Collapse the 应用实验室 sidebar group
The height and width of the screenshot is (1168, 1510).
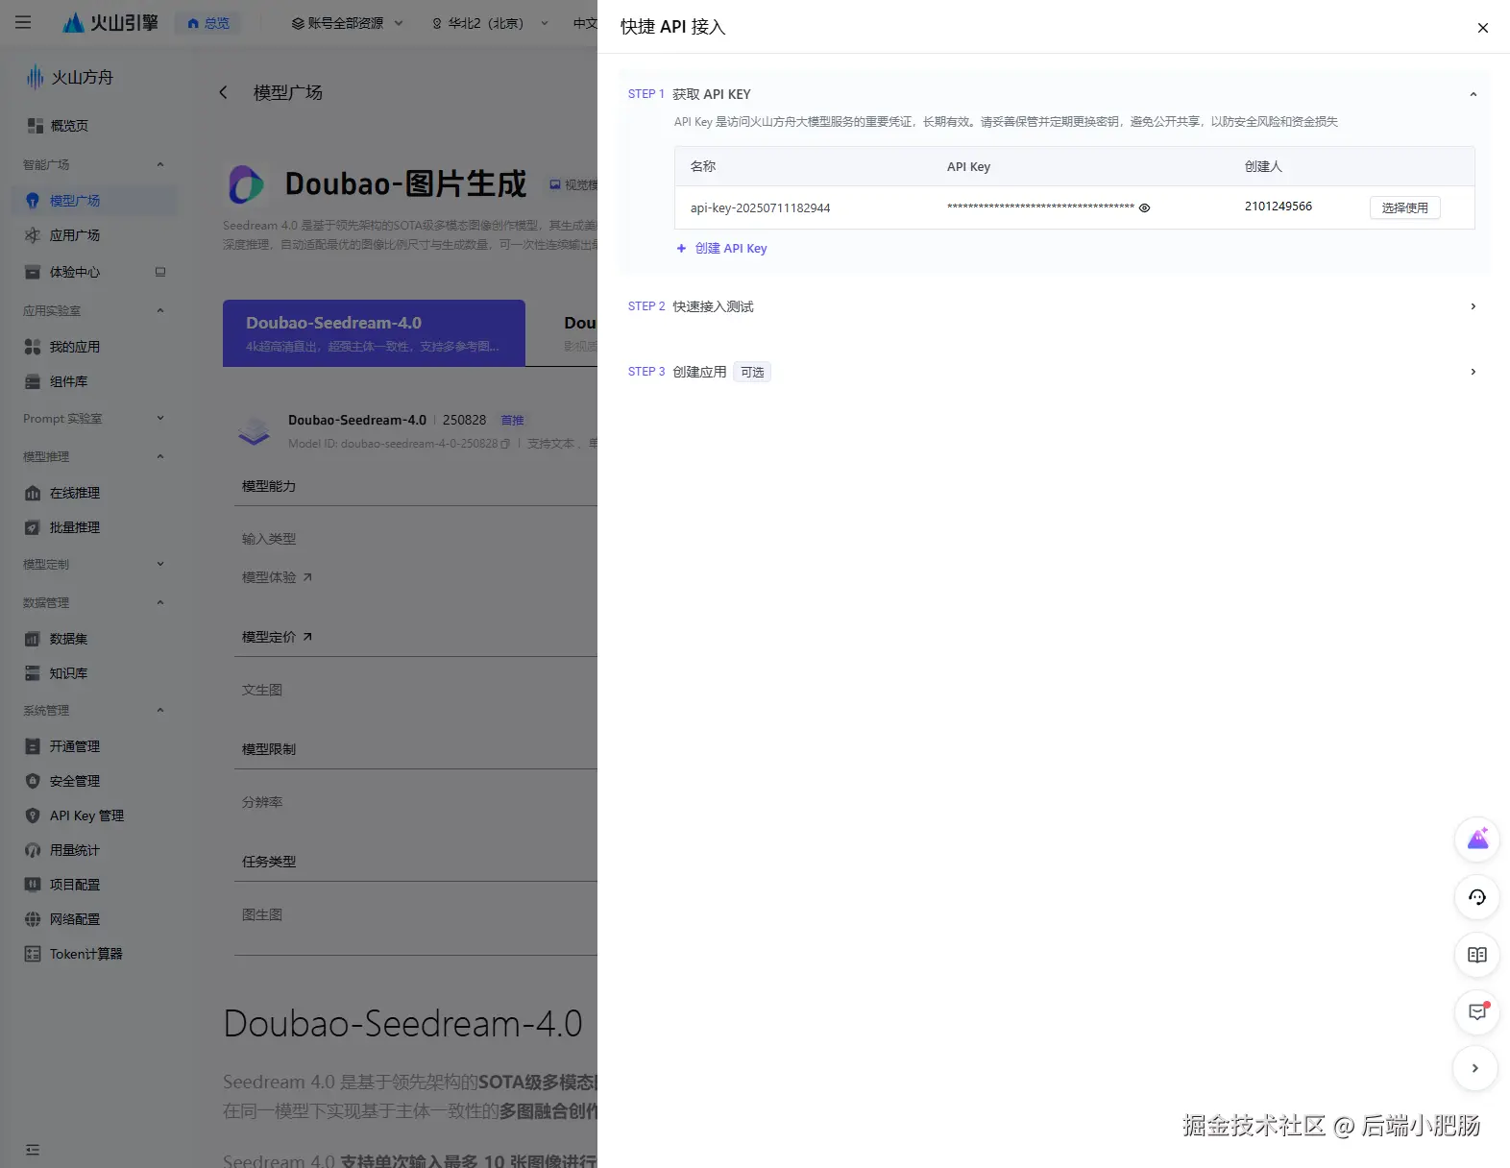pos(160,310)
